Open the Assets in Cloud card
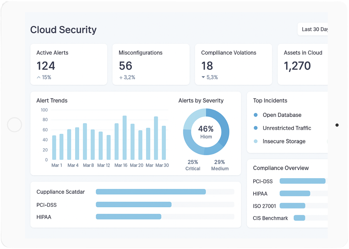This screenshot has height=249, width=349. [302, 64]
